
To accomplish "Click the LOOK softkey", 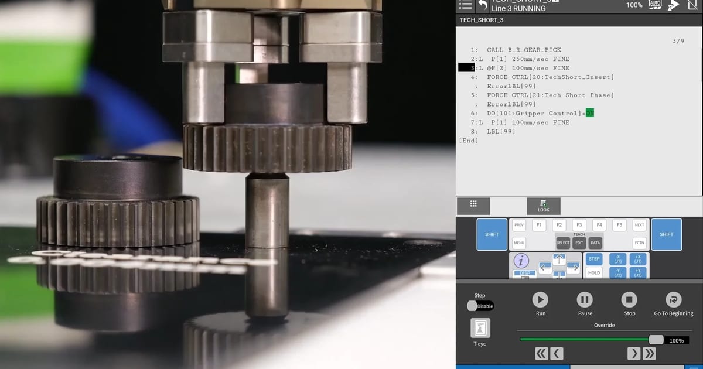I will pos(544,206).
